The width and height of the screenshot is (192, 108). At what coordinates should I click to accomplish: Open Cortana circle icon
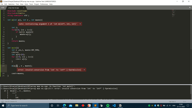pyautogui.click(x=52, y=105)
